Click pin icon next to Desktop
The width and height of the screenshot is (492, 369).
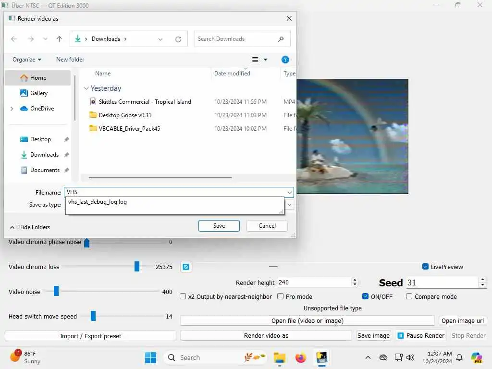66,139
